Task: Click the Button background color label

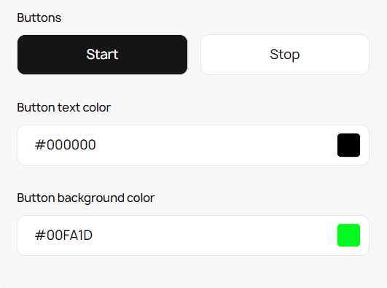Action: (86, 198)
